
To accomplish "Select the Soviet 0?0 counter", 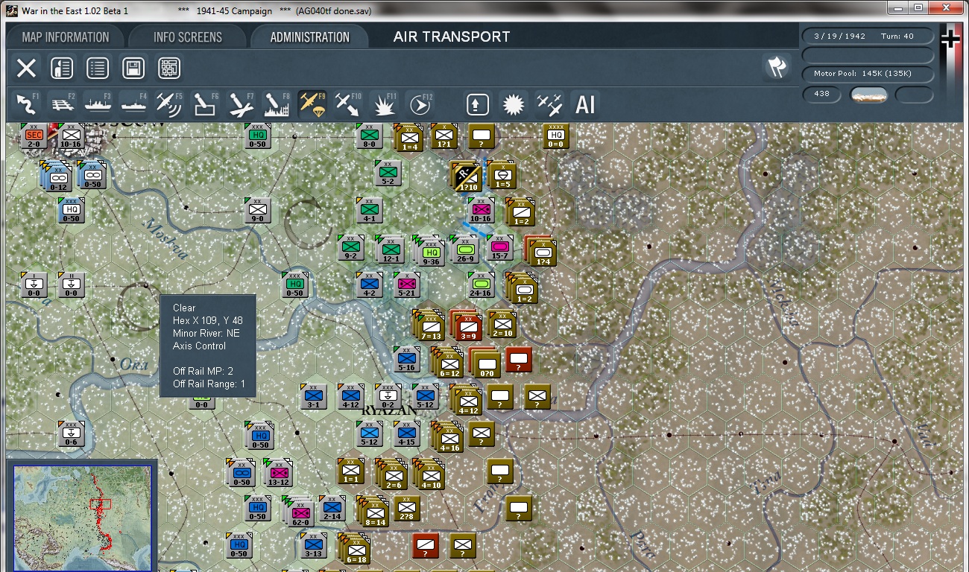I will point(486,363).
